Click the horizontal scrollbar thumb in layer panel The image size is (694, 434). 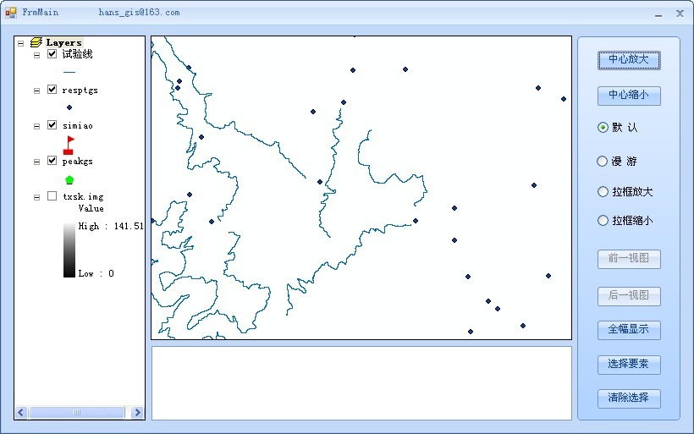(76, 412)
